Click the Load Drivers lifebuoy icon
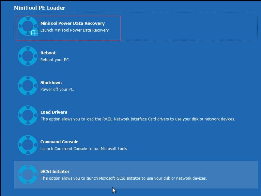This screenshot has height=196, width=261. [x=28, y=115]
